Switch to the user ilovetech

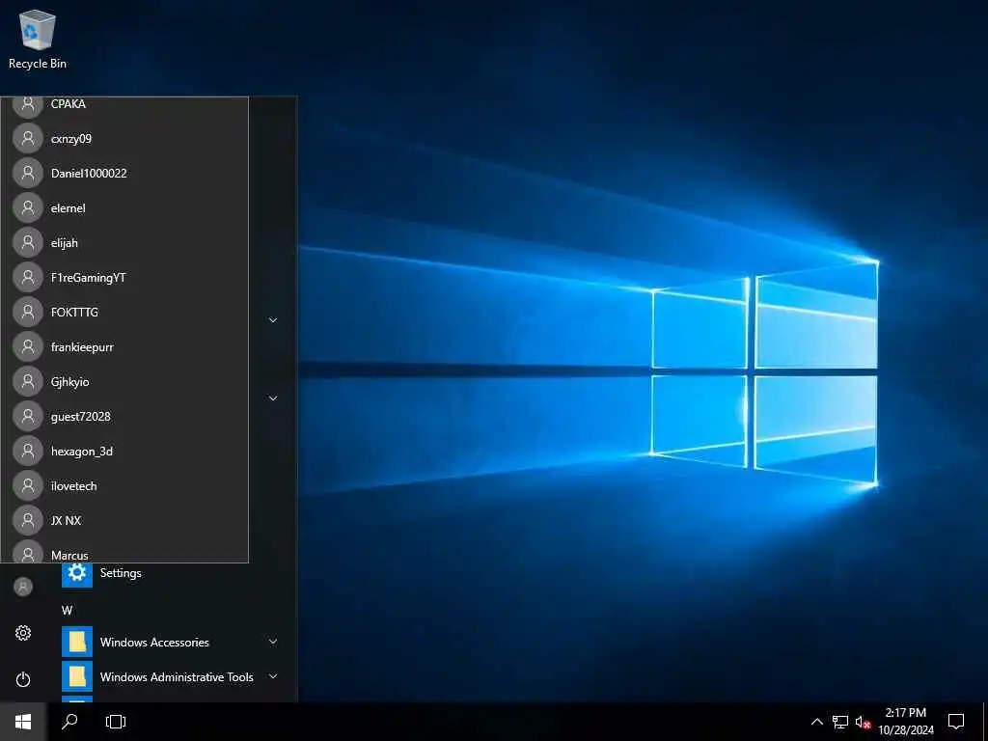click(124, 485)
